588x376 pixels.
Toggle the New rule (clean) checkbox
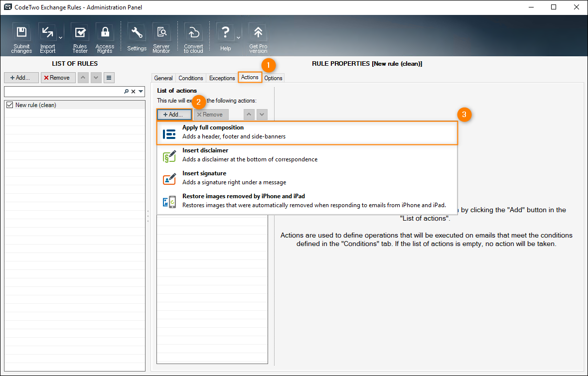point(10,105)
